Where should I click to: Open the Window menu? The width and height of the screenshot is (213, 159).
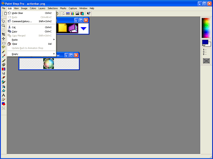[x=83, y=8]
